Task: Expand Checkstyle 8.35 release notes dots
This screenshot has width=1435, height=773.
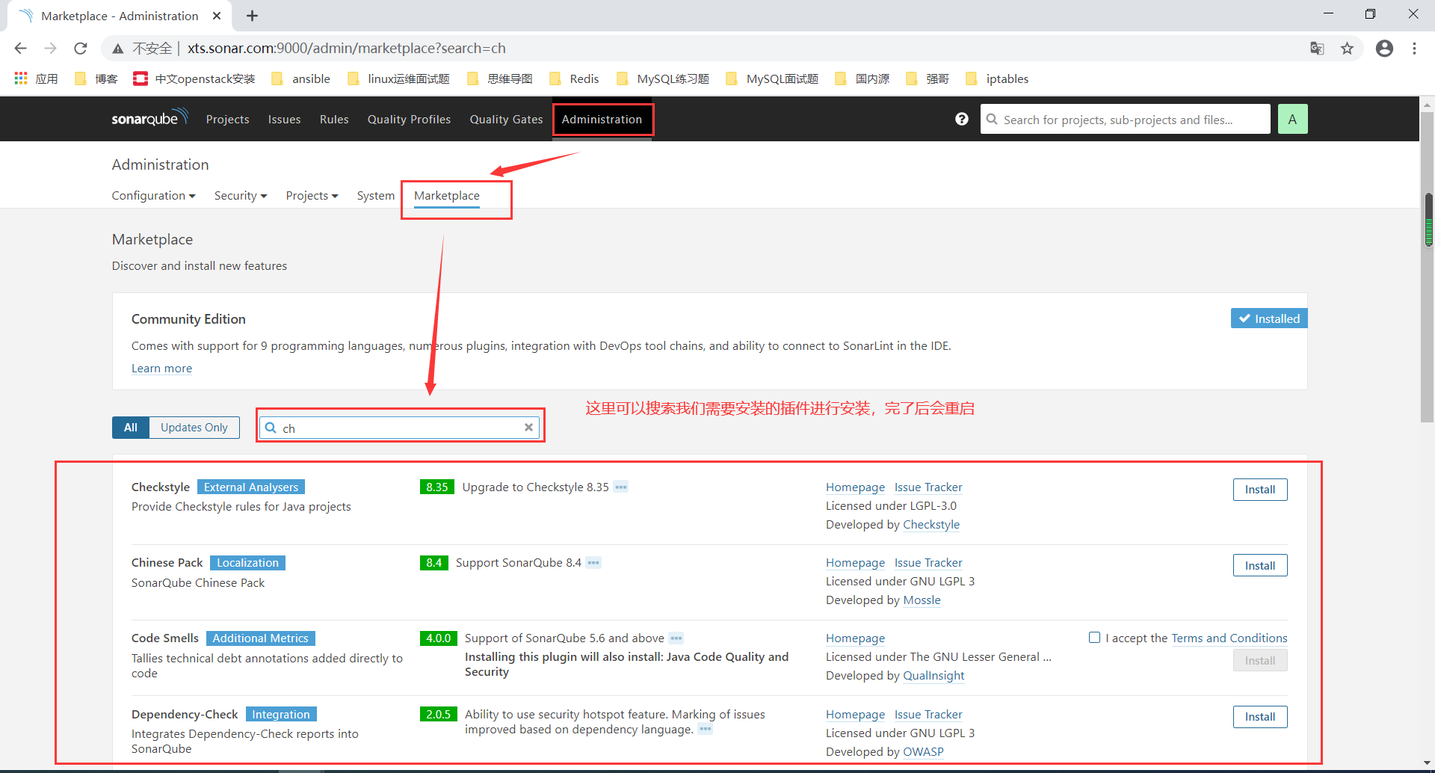Action: click(x=621, y=487)
